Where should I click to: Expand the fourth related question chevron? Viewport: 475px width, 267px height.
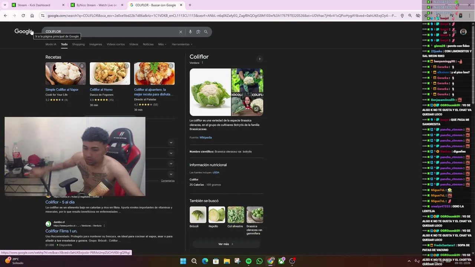[x=171, y=174]
